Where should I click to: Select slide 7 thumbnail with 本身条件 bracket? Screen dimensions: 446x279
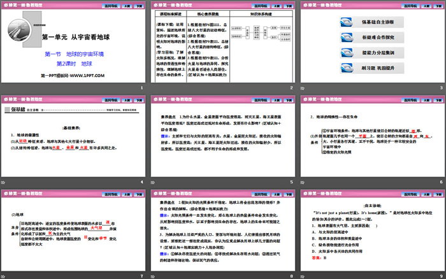tap(73, 230)
